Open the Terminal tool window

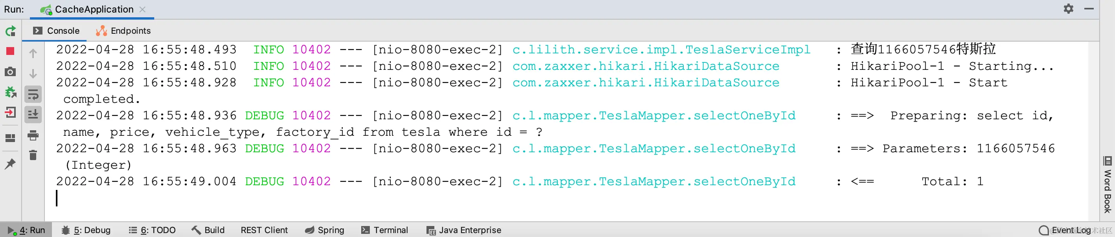pos(385,230)
